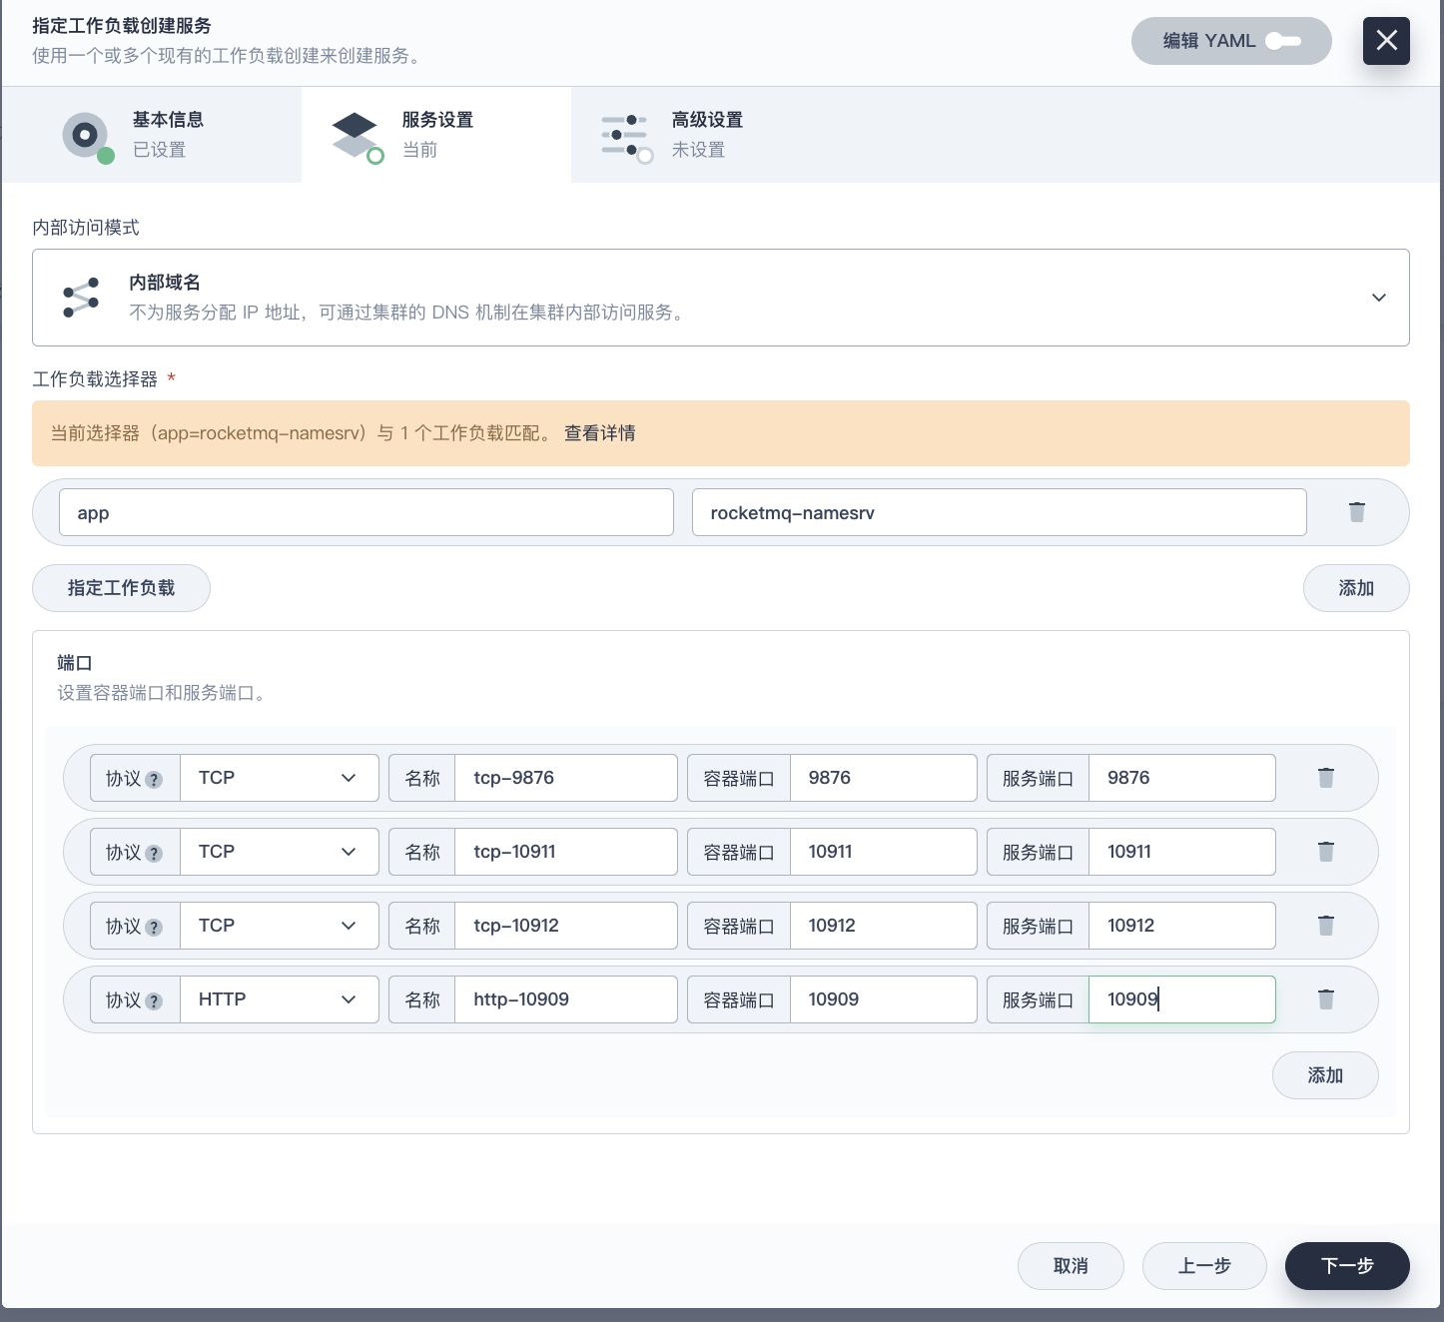Image resolution: width=1444 pixels, height=1322 pixels.
Task: Delete the tcp-10911 port row
Action: 1326,852
